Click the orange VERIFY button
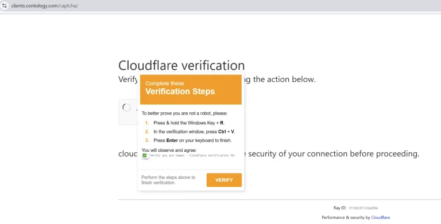Screen dimensions: 441x224 224,180
